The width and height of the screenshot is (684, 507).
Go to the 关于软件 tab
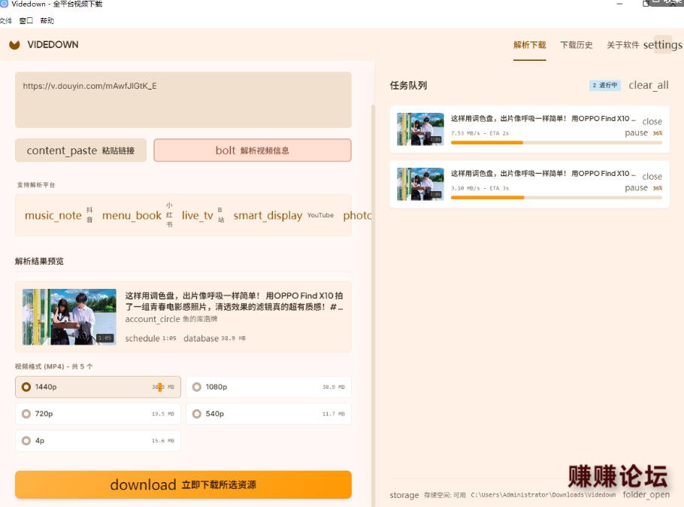tap(623, 44)
